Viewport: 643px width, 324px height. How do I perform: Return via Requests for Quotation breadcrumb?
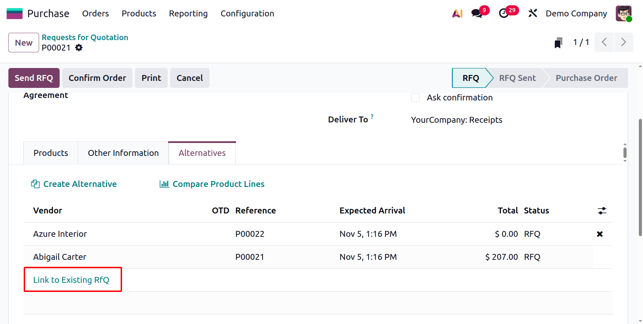85,37
